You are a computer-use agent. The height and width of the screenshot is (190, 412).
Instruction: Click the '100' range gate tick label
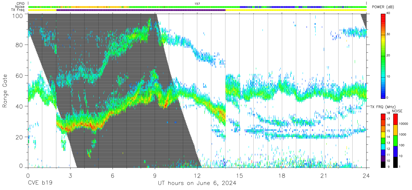click(18, 16)
